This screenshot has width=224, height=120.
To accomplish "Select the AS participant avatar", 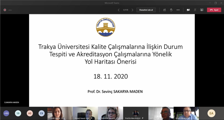I will [x=30, y=113].
